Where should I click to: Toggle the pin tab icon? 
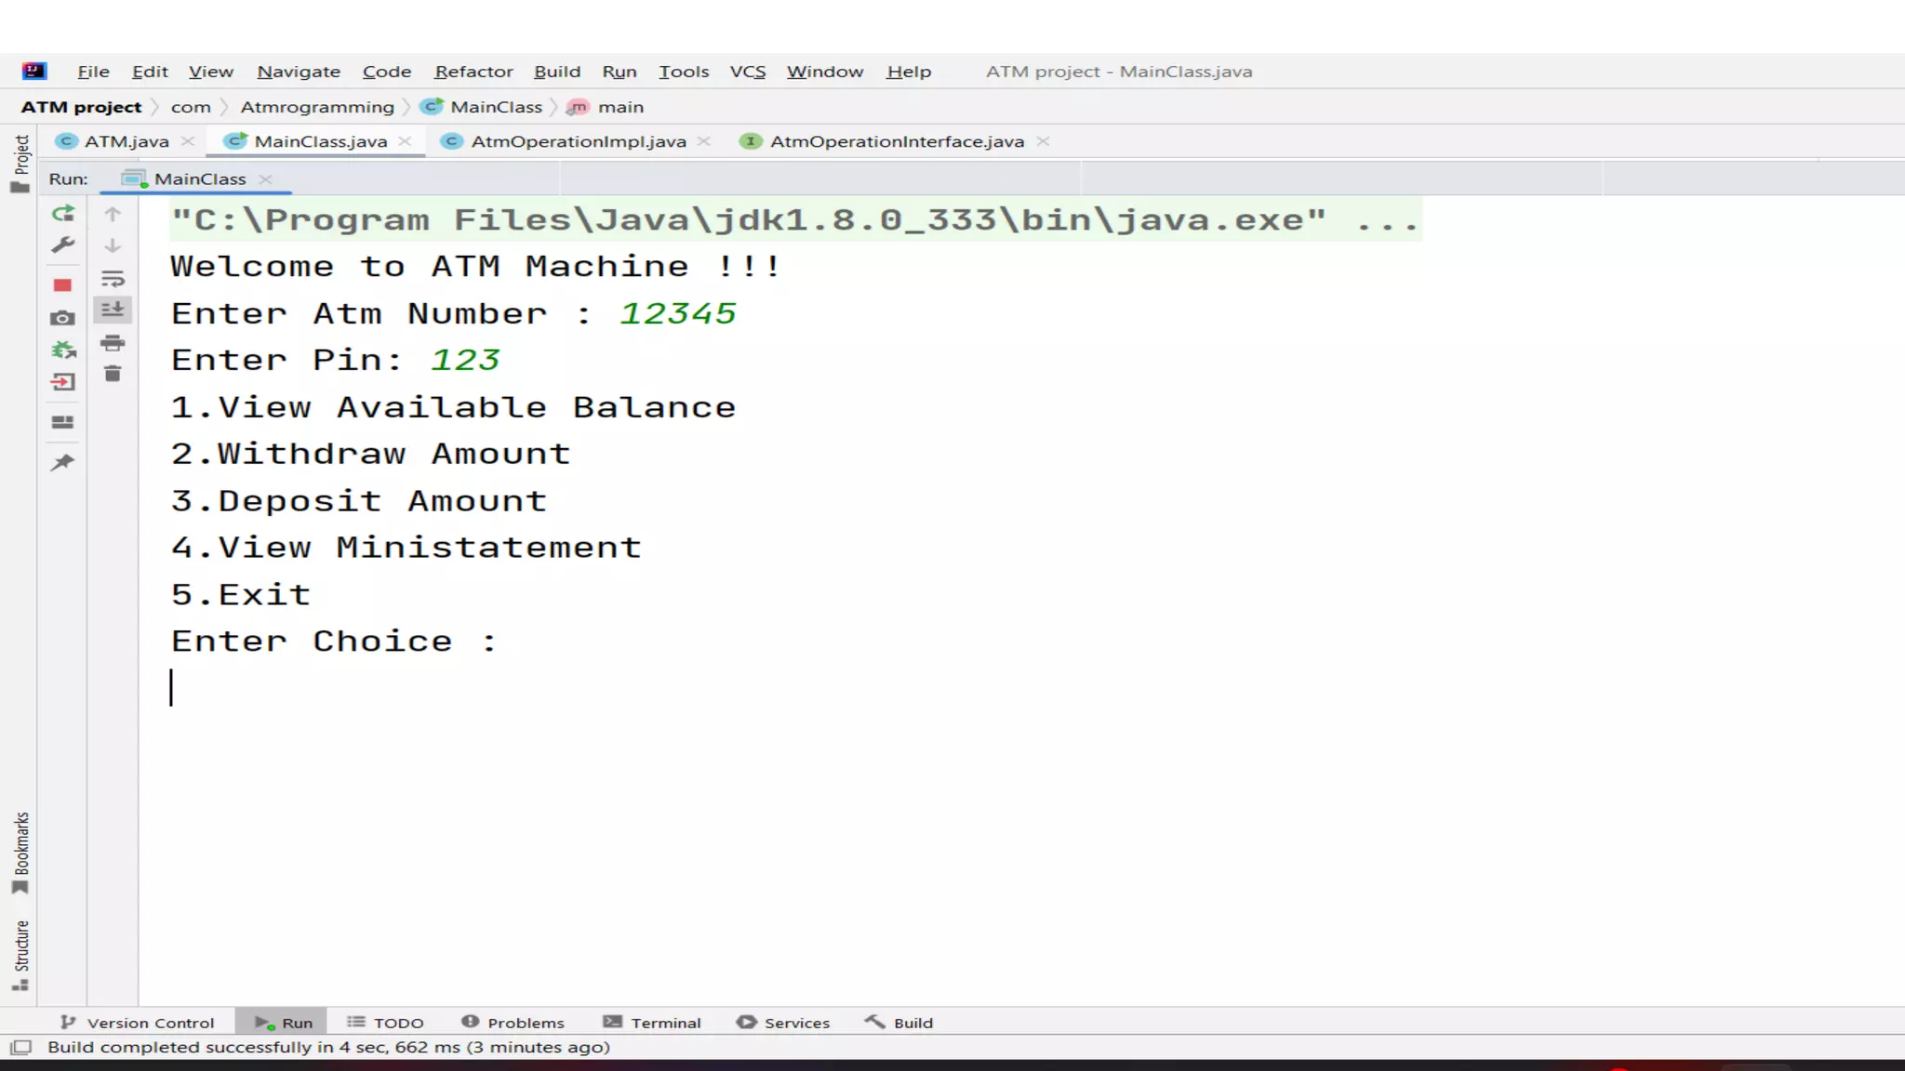62,462
